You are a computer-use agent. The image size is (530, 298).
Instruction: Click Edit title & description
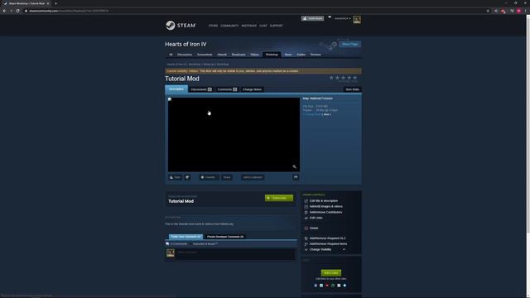pyautogui.click(x=324, y=200)
